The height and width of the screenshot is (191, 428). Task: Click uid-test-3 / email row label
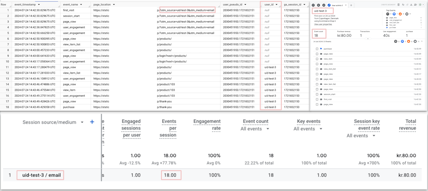click(41, 175)
